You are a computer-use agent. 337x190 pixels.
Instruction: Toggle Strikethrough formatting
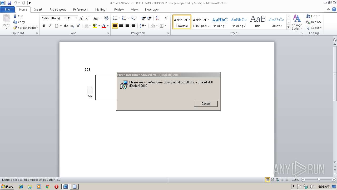point(66,26)
